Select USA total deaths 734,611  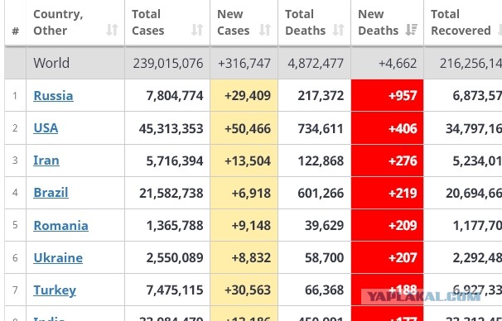tap(321, 128)
